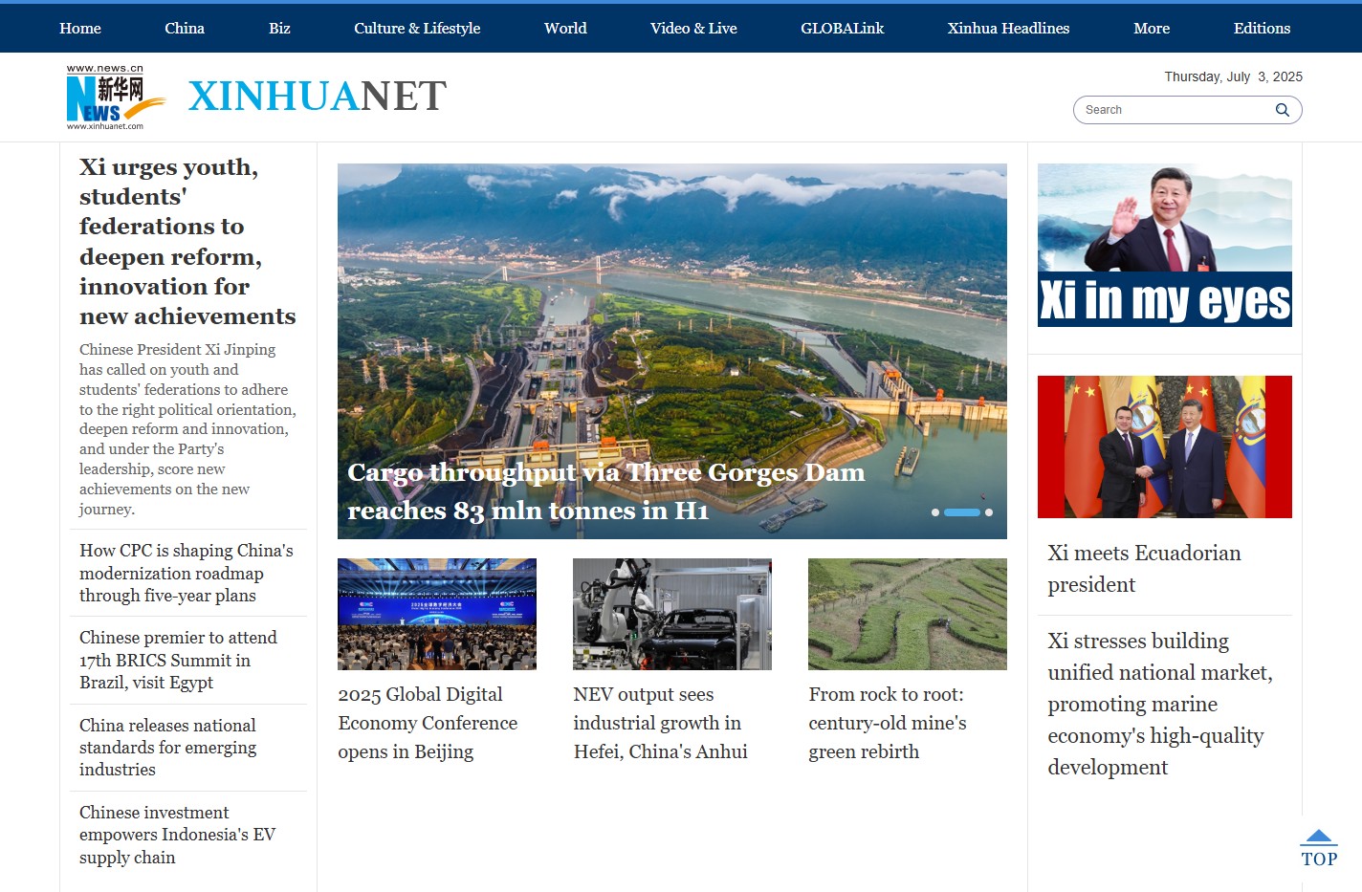Screen dimensions: 1362x892
Task: Open the Chinese President Xi Jinping summary paragraph
Action: point(187,429)
